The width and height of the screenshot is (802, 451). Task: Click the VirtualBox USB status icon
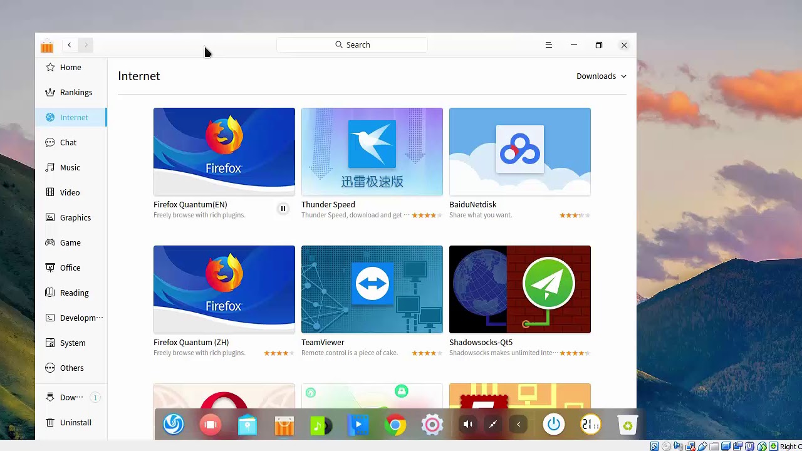[x=702, y=447]
